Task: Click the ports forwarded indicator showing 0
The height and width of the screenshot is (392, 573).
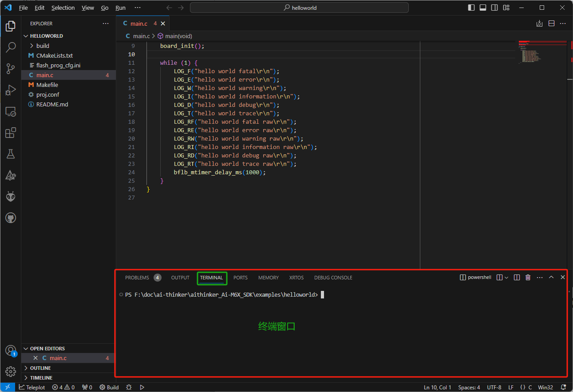Action: [x=87, y=387]
